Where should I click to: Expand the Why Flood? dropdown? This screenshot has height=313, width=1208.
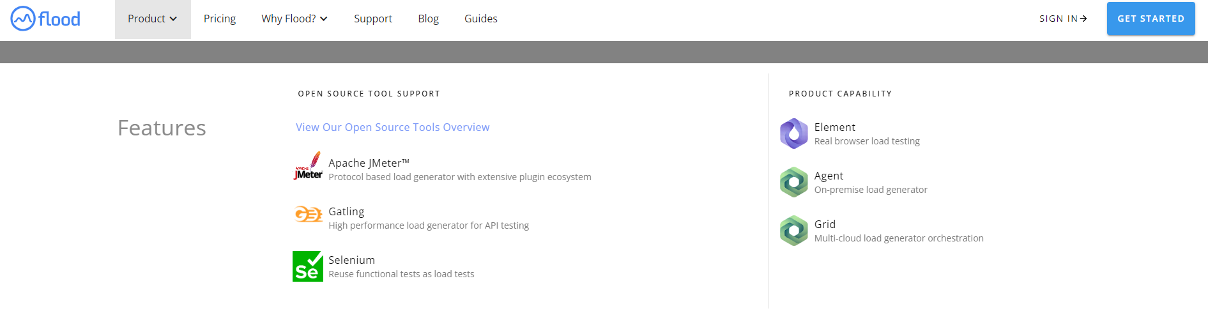pyautogui.click(x=294, y=19)
